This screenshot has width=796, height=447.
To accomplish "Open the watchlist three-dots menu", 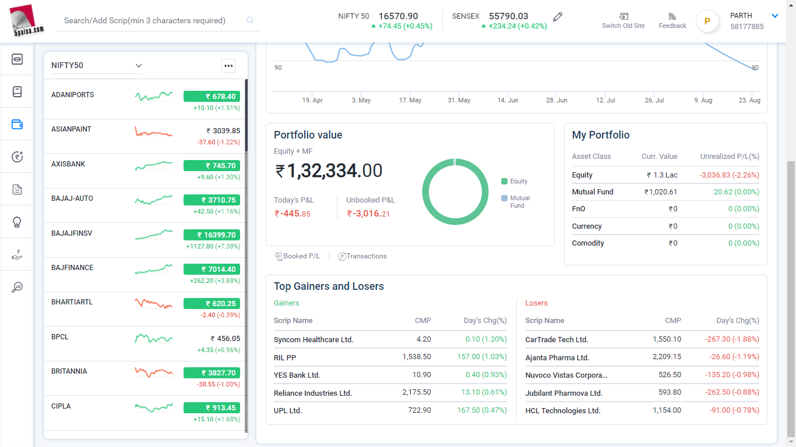I will (x=228, y=66).
